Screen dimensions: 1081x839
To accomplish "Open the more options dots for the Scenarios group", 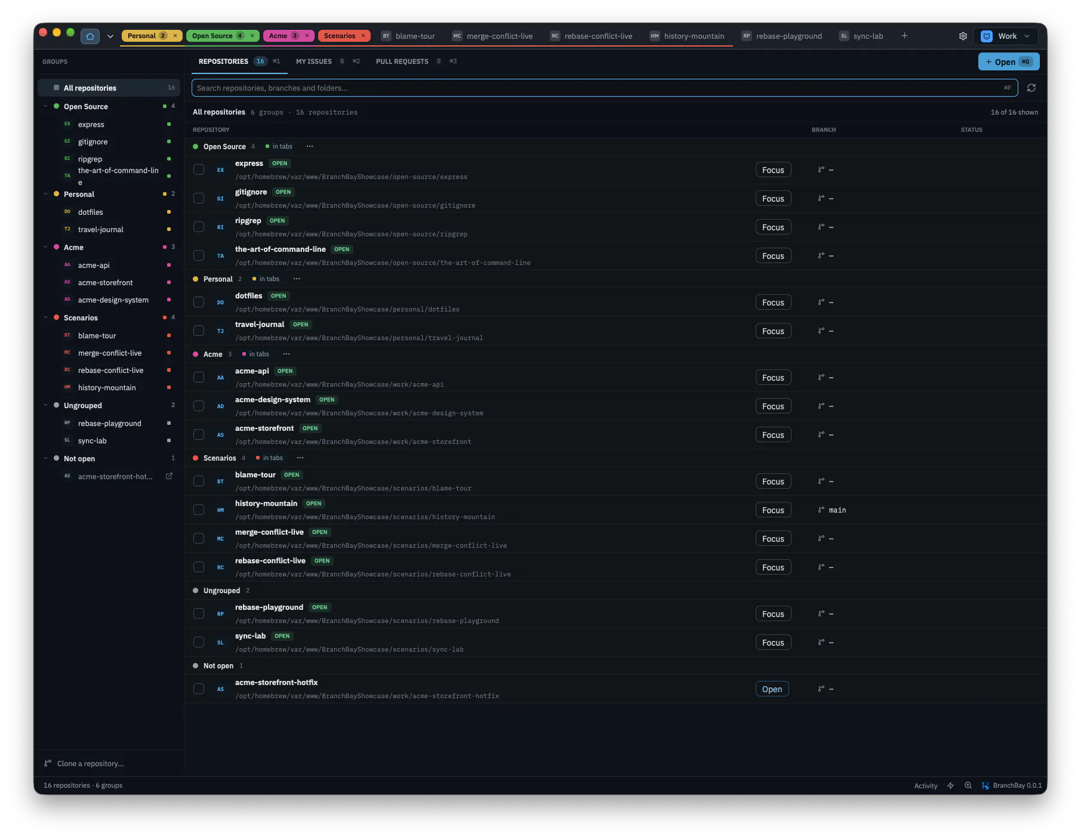I will click(300, 458).
